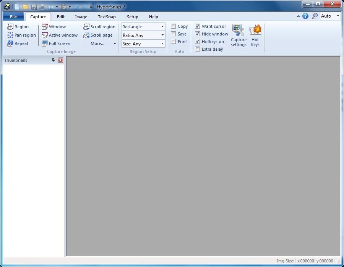Open the Rectangle shape dropdown
Image resolution: width=344 pixels, height=267 pixels.
point(162,27)
